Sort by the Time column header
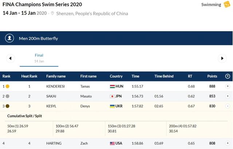This screenshot has height=149, width=233. [135, 76]
